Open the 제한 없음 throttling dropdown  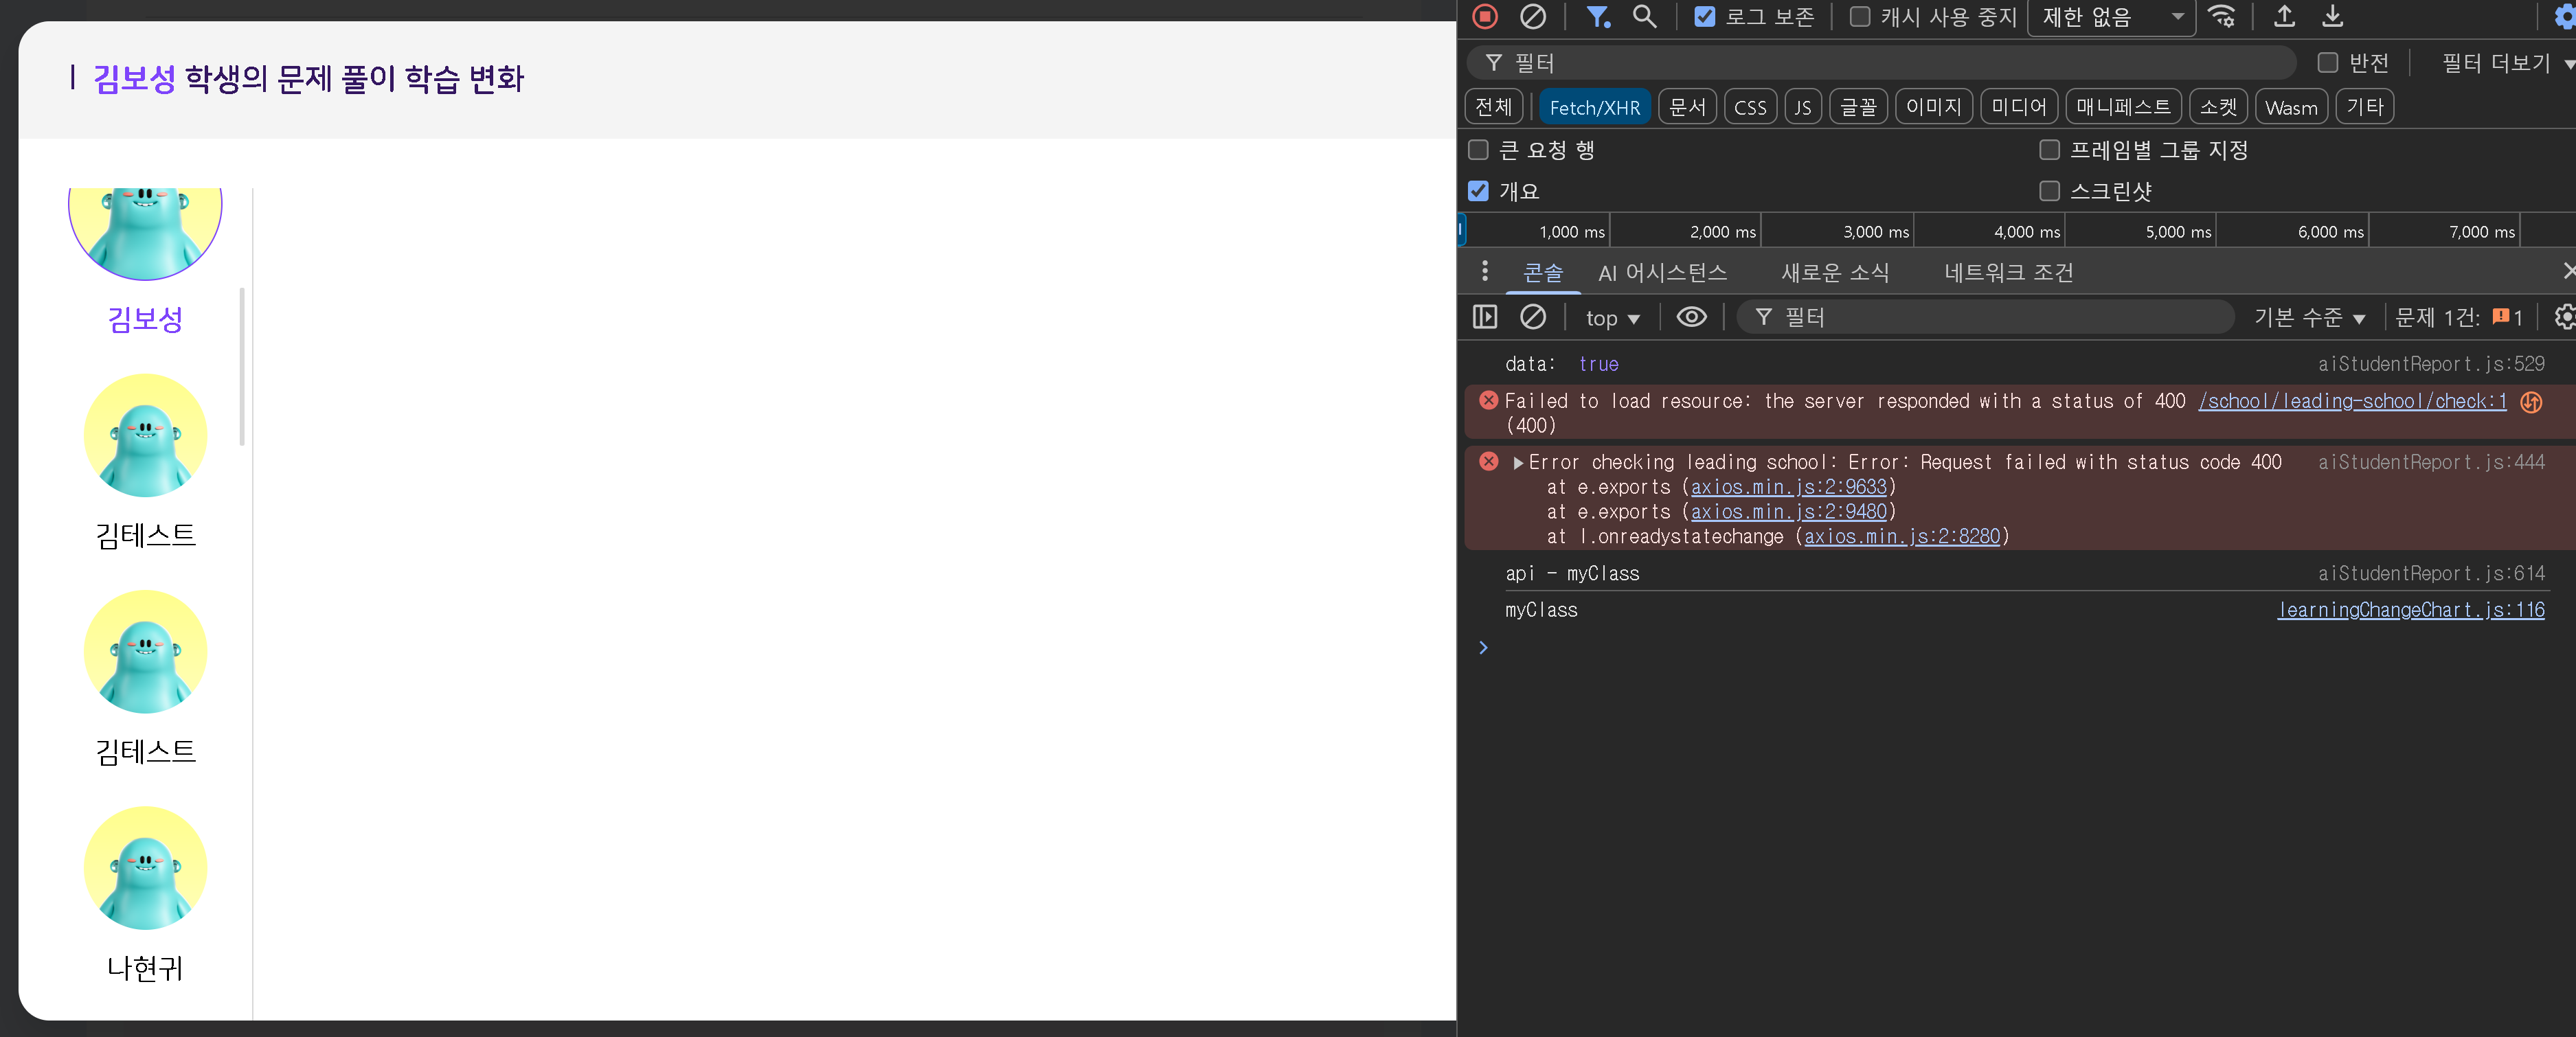[2111, 17]
